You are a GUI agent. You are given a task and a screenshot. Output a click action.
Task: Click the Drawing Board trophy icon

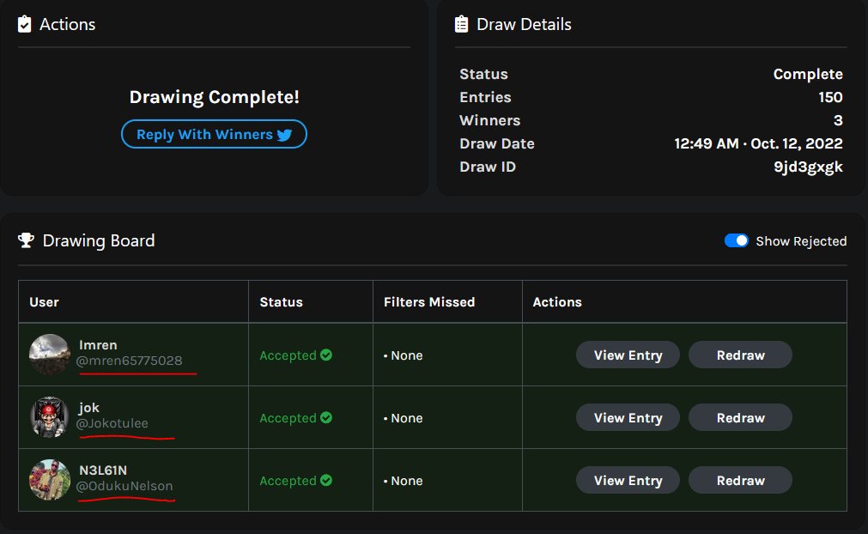26,240
